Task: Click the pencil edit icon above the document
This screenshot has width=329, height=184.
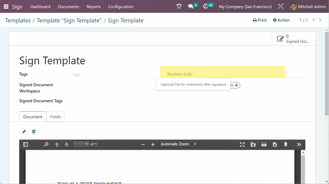Action: pos(24,131)
